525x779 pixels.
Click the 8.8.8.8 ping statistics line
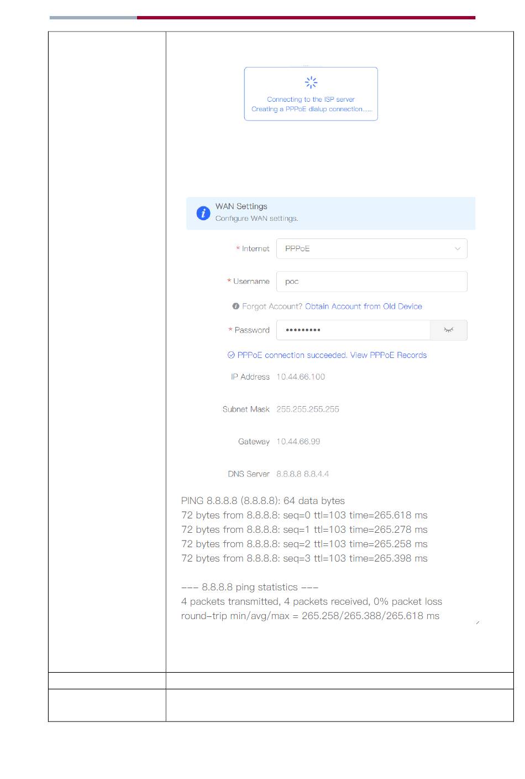[x=250, y=587]
